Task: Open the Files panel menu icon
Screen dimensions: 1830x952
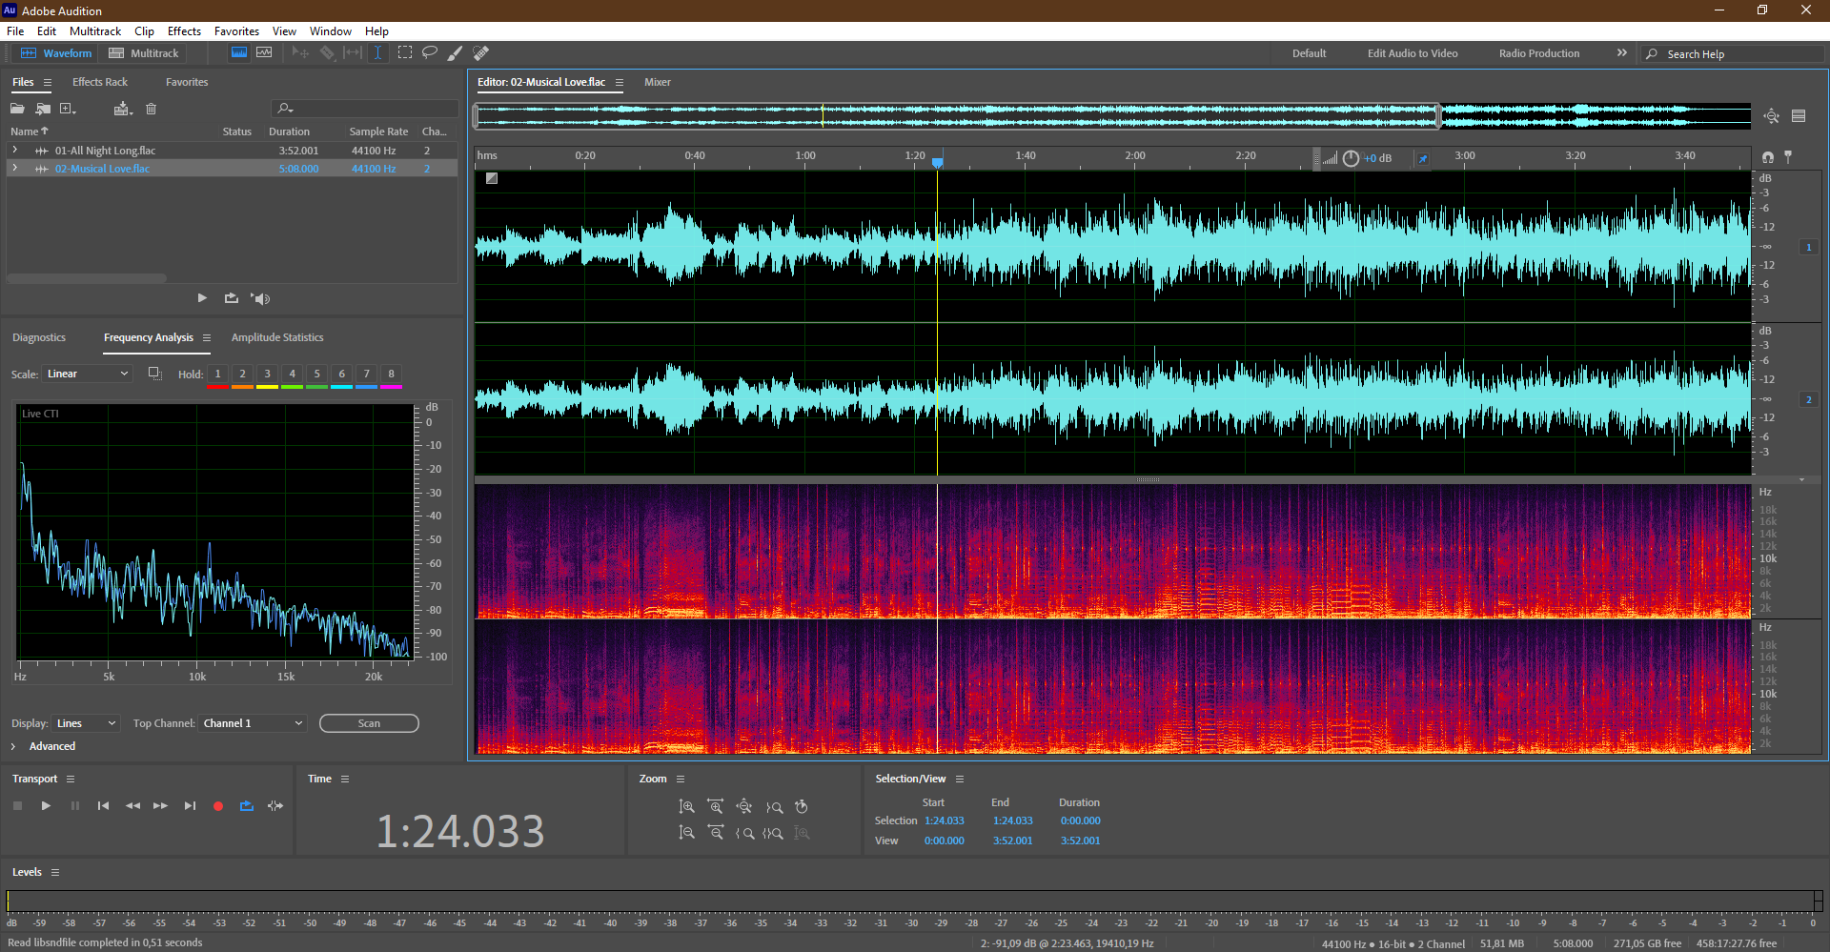Action: 47,83
